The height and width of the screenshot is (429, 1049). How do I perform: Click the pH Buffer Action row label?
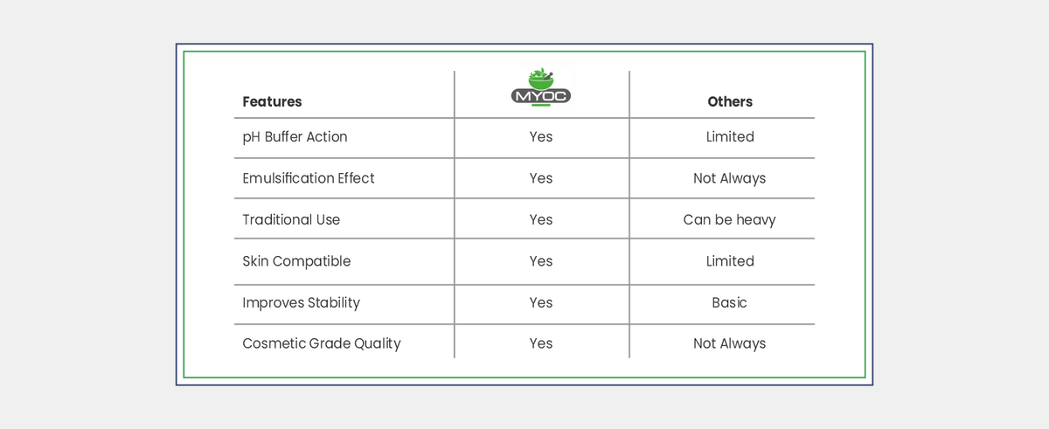click(295, 137)
